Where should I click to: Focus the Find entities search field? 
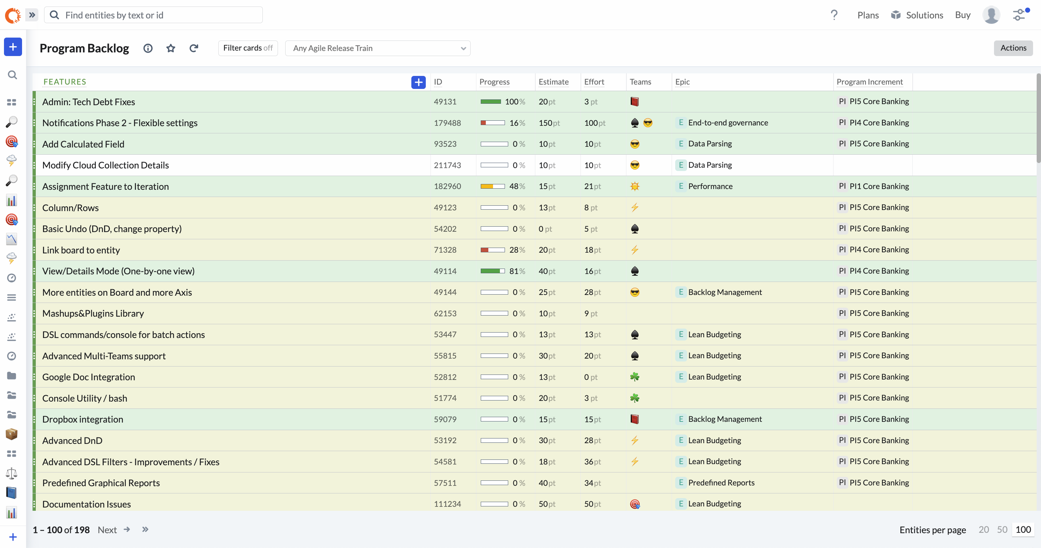tap(153, 15)
